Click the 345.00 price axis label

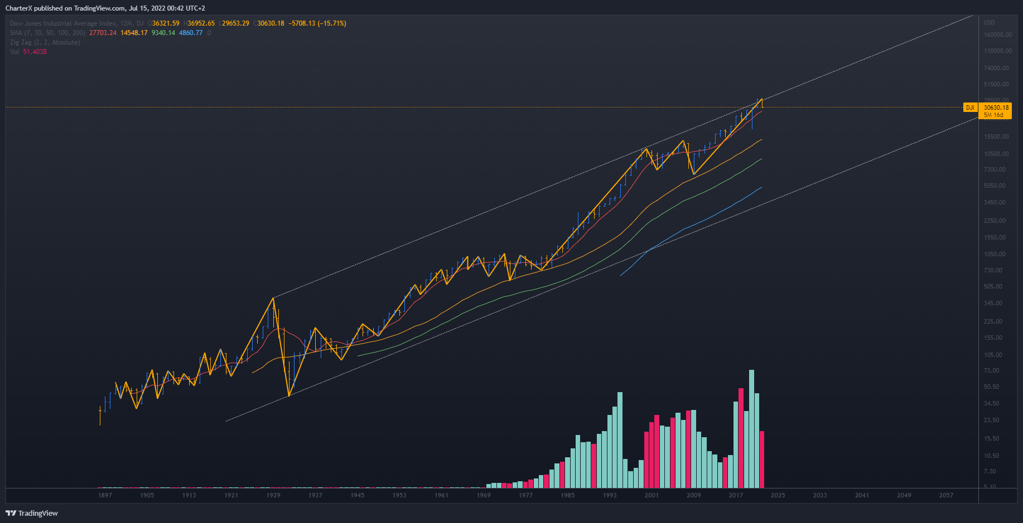pyautogui.click(x=993, y=303)
